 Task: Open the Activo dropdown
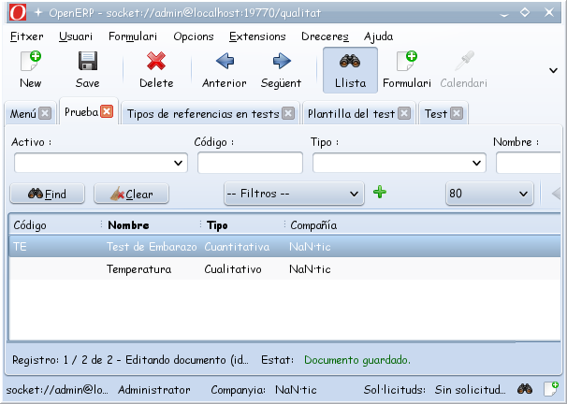coord(101,163)
